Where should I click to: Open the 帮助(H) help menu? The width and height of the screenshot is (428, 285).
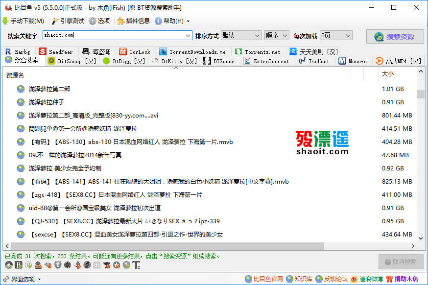(169, 21)
